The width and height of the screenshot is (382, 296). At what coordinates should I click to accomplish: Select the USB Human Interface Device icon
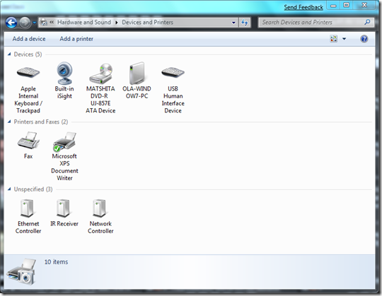tap(173, 72)
